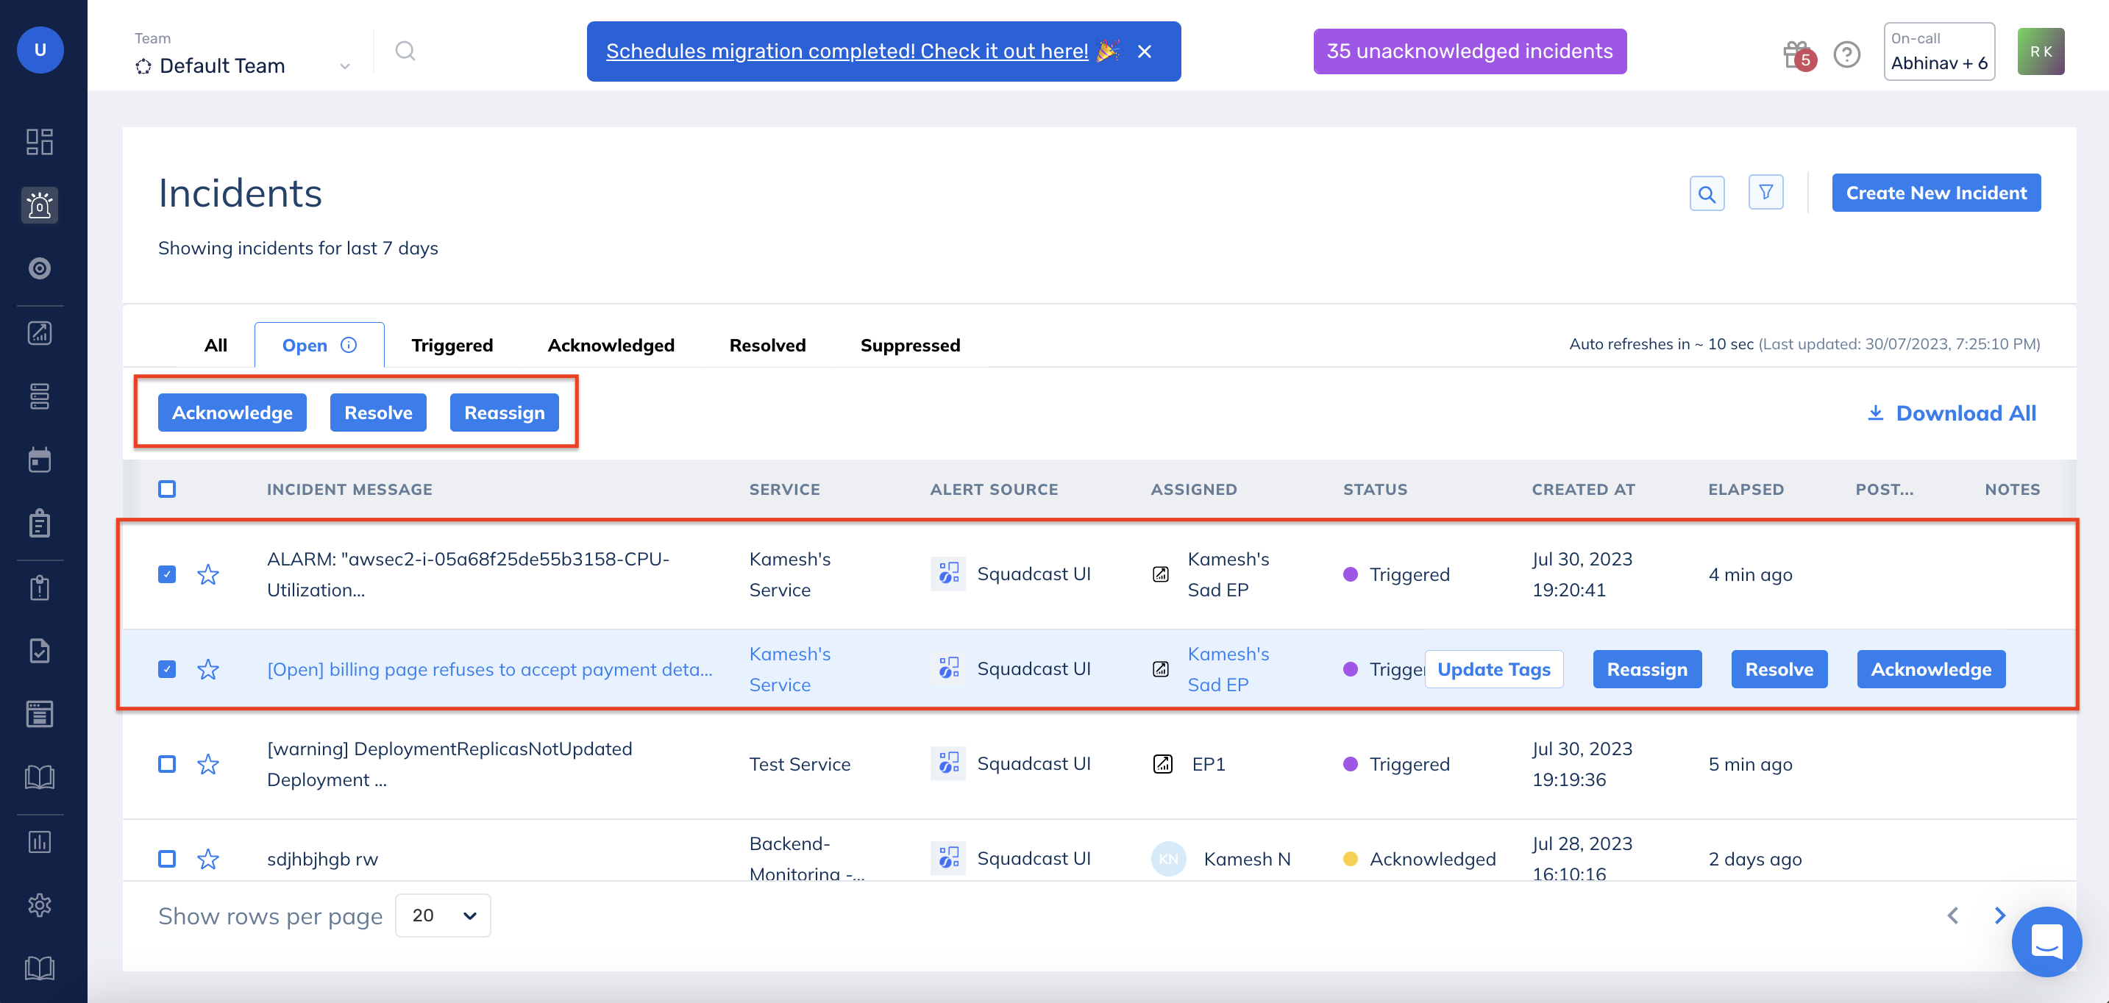The width and height of the screenshot is (2109, 1003).
Task: Click the Create New Incident button
Action: click(x=1935, y=192)
